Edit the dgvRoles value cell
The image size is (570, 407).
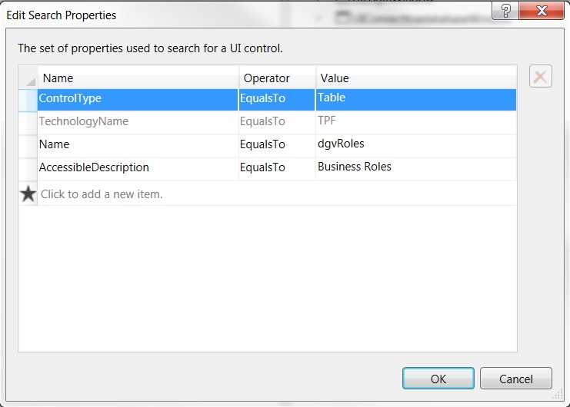pos(415,145)
